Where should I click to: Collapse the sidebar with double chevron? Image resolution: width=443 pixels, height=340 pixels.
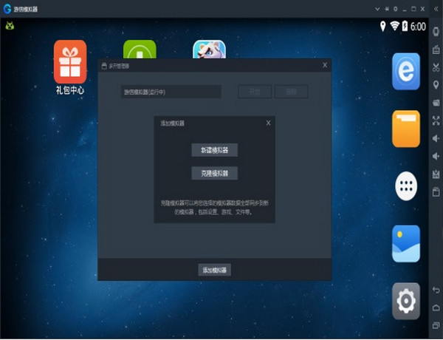click(436, 9)
